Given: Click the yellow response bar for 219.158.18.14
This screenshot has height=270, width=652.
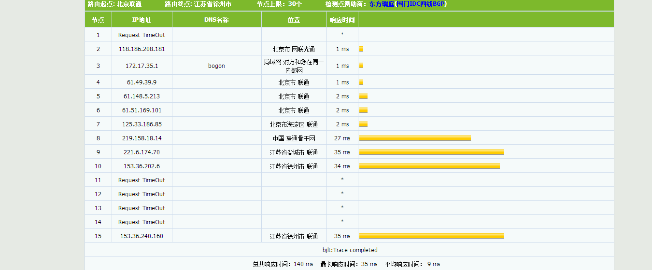Looking at the screenshot, I should 415,138.
